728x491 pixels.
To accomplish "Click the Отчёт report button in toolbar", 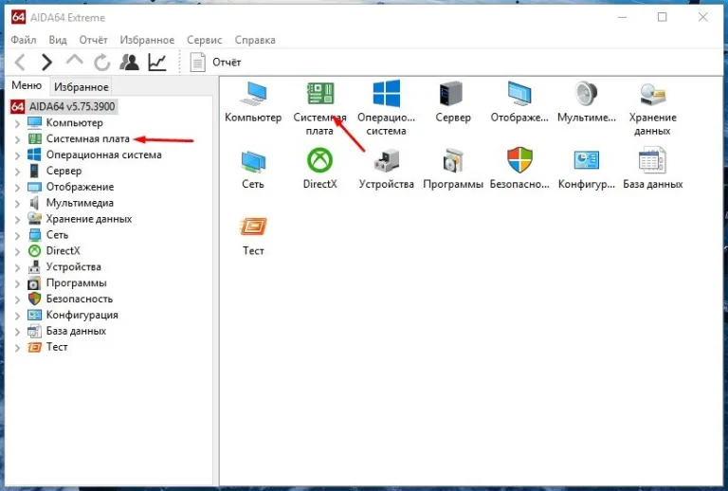I will 216,63.
